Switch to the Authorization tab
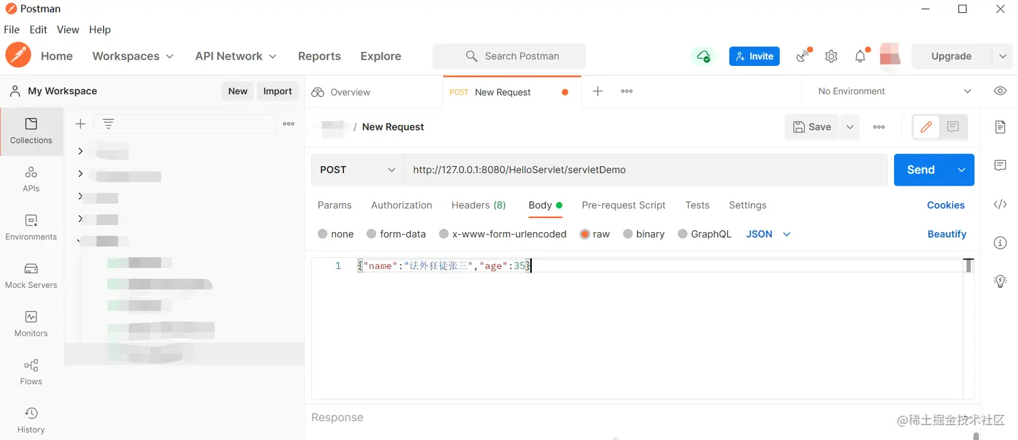 pos(401,205)
